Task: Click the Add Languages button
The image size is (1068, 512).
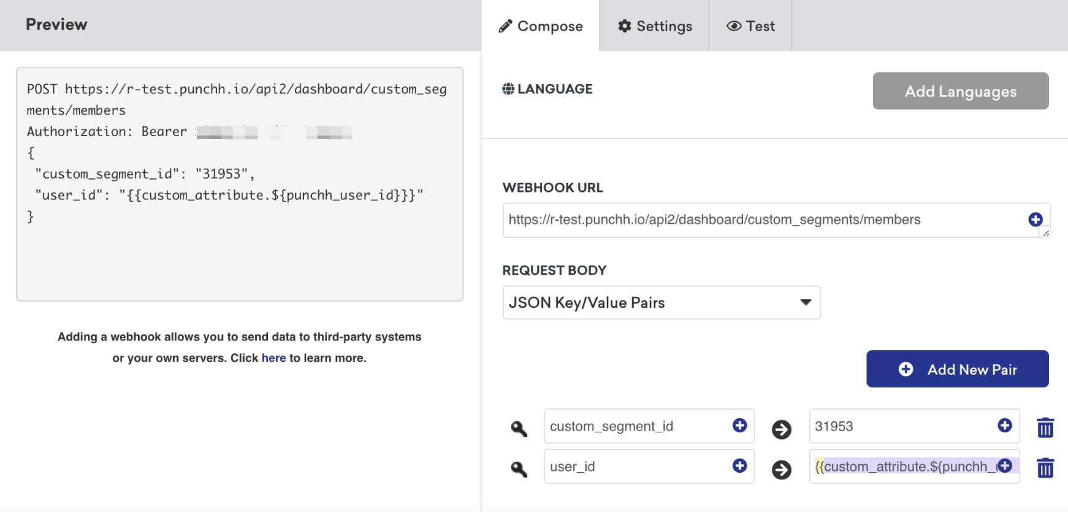Action: (x=960, y=91)
